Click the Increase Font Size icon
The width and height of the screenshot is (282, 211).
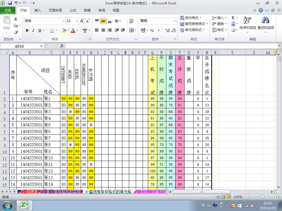tap(82, 21)
